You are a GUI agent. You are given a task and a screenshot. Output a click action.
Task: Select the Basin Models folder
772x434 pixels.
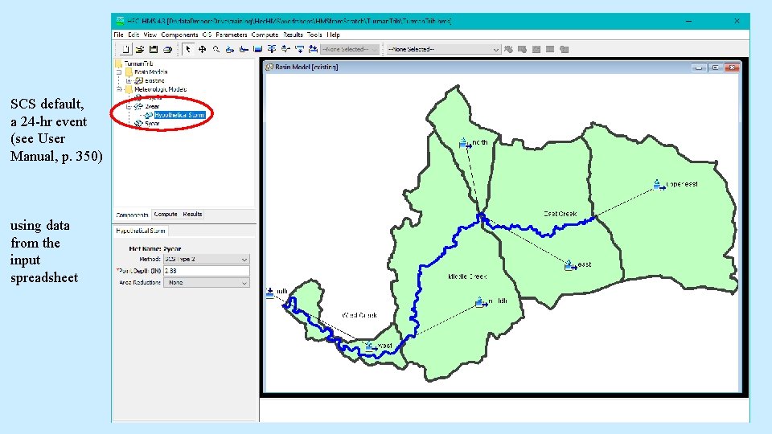150,72
